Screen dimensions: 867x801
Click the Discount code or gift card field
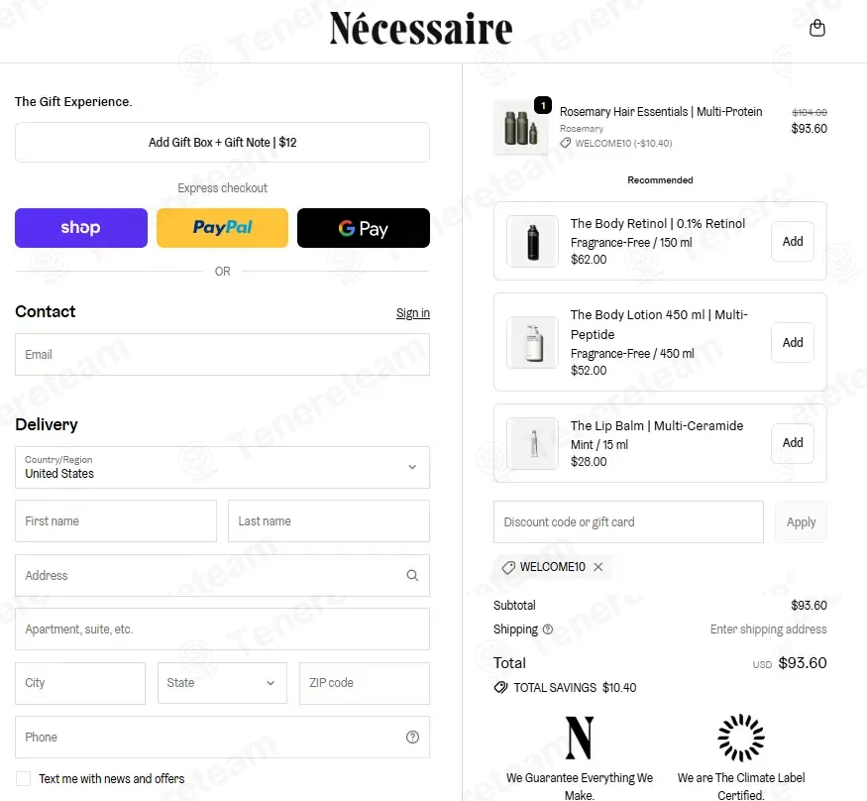click(x=628, y=522)
